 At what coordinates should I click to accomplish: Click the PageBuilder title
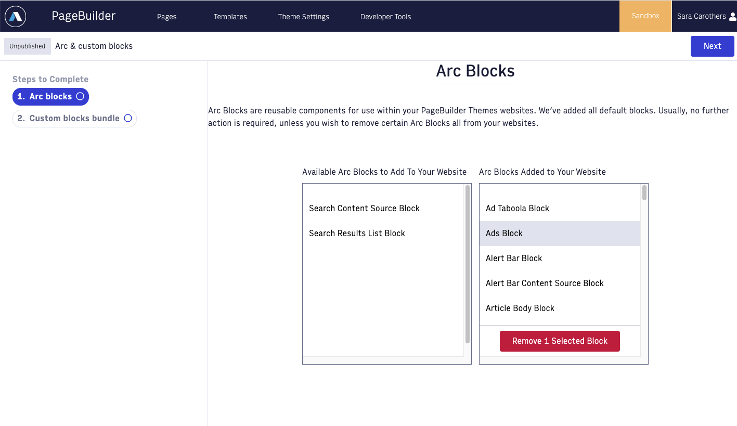pyautogui.click(x=84, y=16)
